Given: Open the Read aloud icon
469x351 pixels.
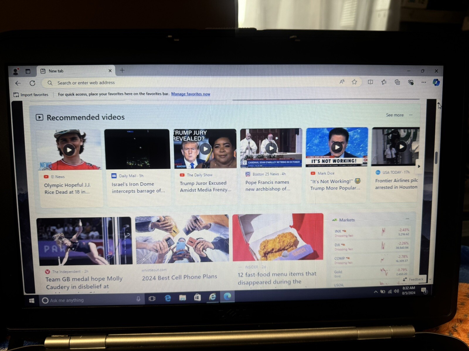Looking at the screenshot, I should point(342,82).
